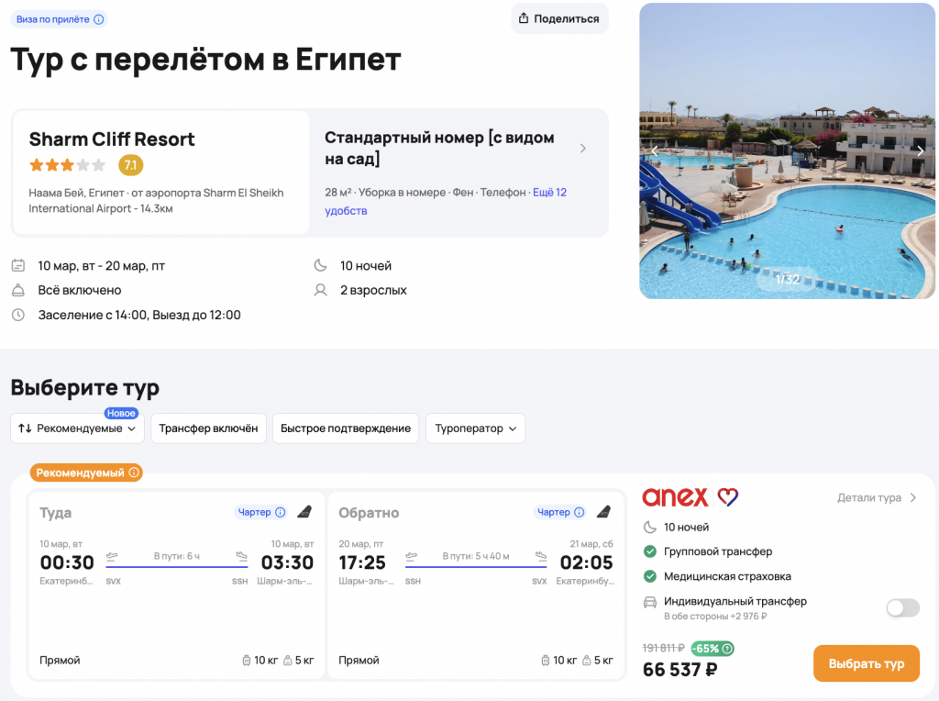Click the share icon in 'Поделиться' button
The width and height of the screenshot is (939, 701).
(x=524, y=18)
